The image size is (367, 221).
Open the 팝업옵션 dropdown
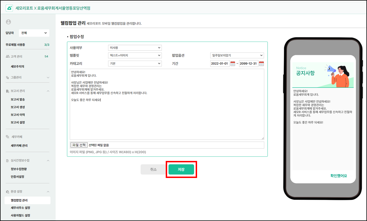(237, 56)
